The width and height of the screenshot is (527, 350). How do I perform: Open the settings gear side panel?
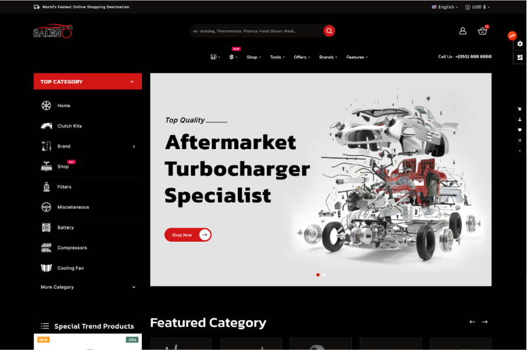520,44
